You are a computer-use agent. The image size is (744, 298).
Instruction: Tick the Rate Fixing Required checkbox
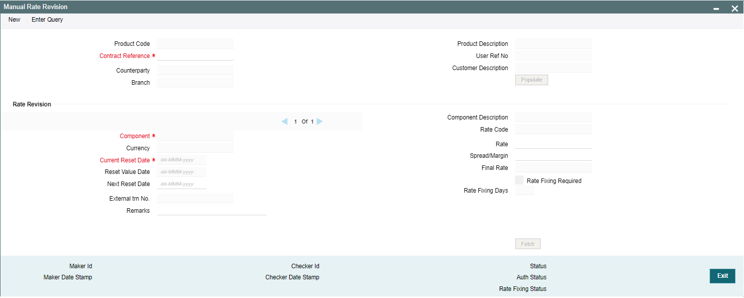tap(519, 180)
